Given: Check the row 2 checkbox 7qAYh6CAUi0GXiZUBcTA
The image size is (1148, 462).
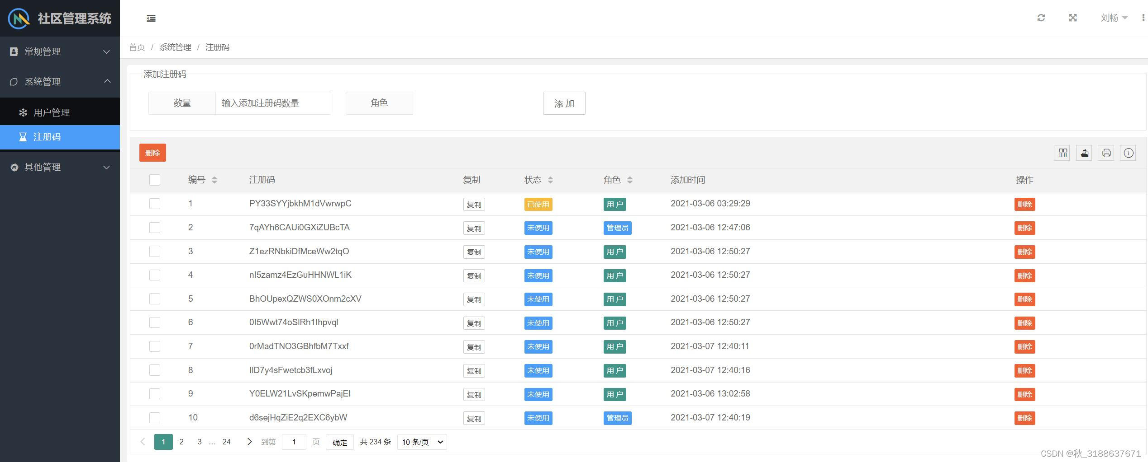Looking at the screenshot, I should click(155, 228).
